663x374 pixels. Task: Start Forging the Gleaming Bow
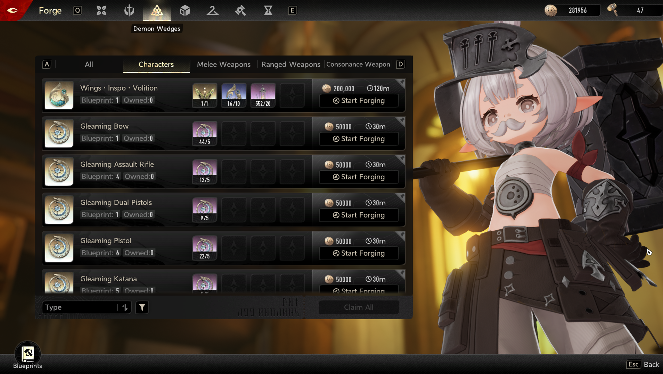point(359,139)
